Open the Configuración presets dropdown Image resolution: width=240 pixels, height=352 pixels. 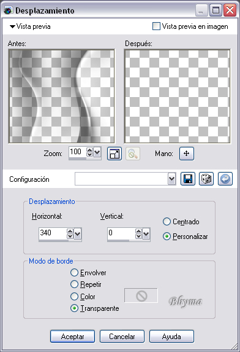point(172,179)
